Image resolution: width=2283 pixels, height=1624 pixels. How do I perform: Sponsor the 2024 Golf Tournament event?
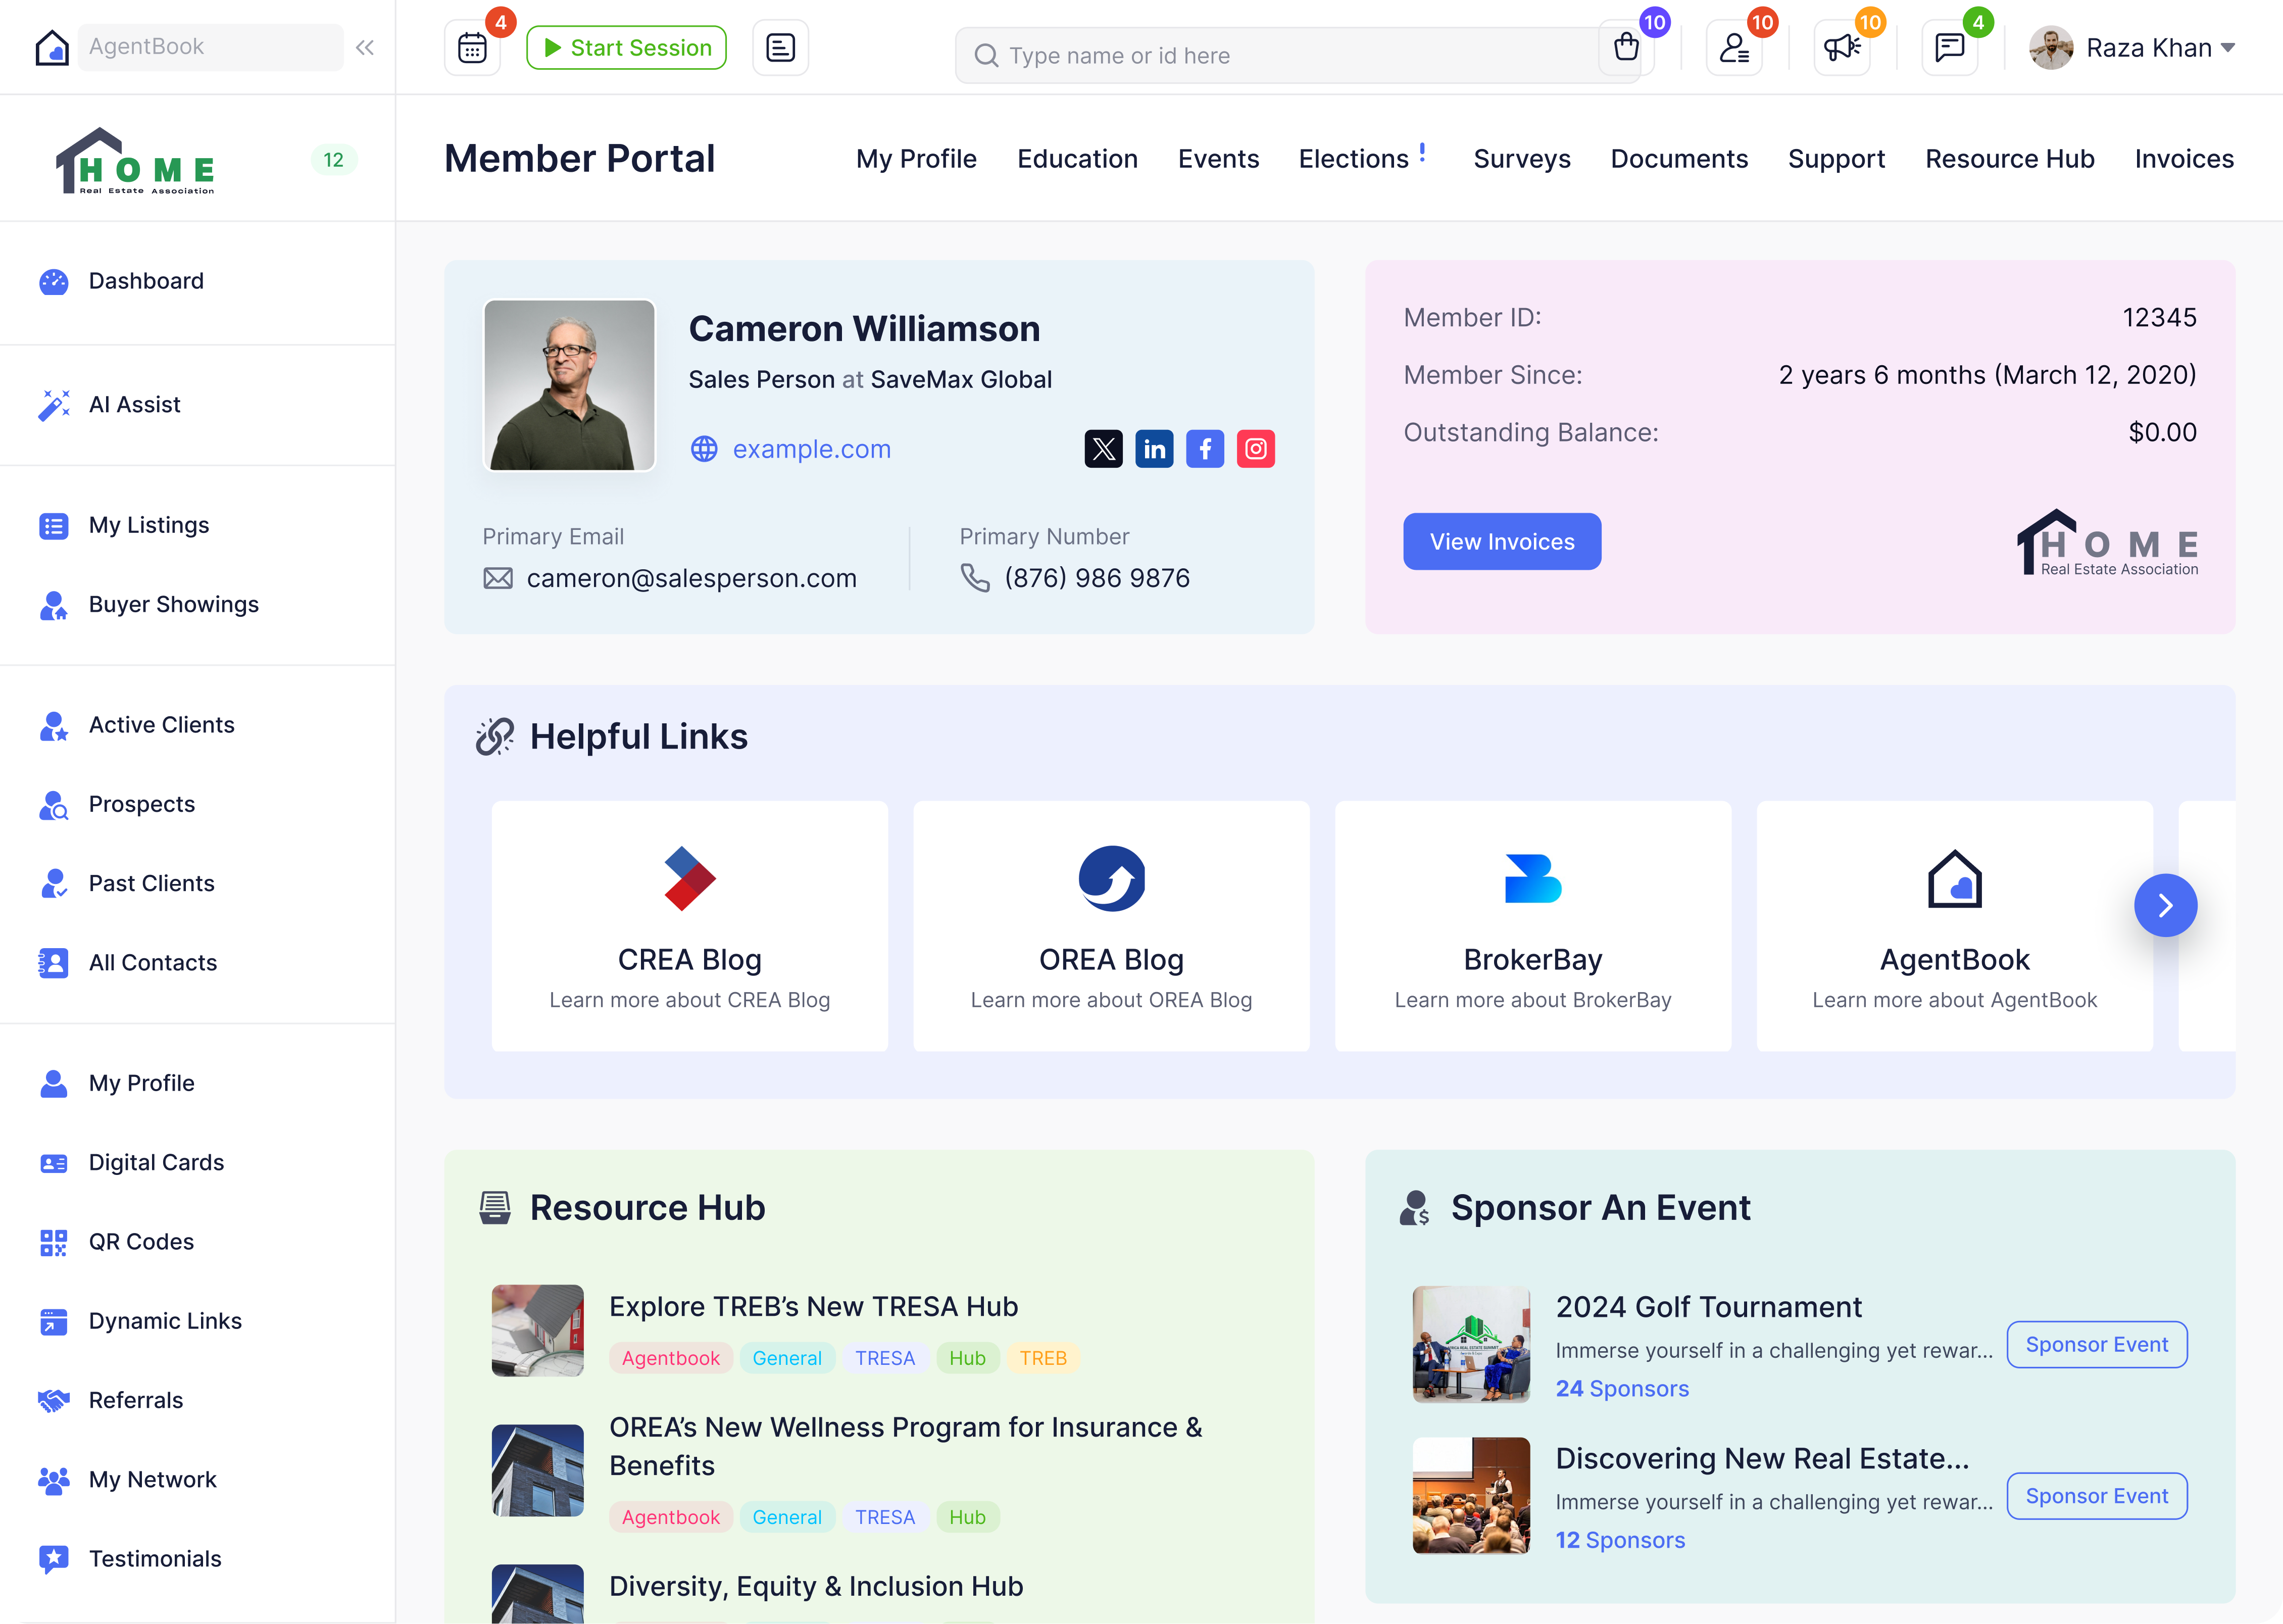2097,1344
